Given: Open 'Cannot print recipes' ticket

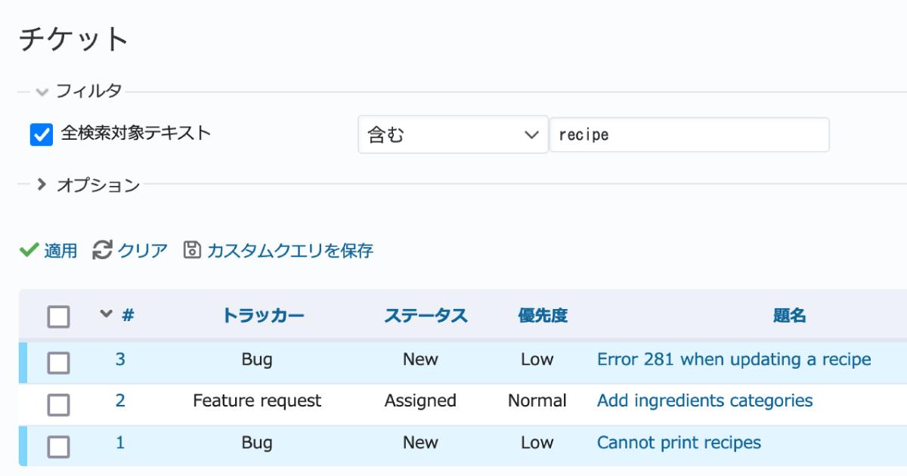Looking at the screenshot, I should 678,442.
